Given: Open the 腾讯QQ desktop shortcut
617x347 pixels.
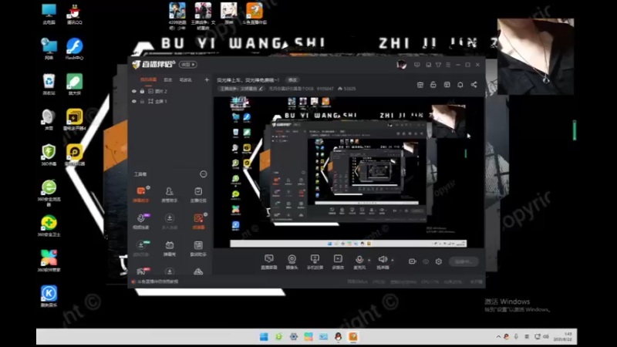Looking at the screenshot, I should [74, 15].
